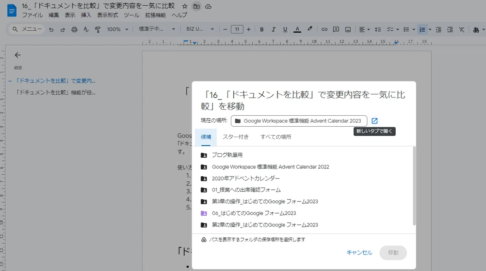Open the paragraph style dropdown
486x271 pixels.
click(157, 29)
